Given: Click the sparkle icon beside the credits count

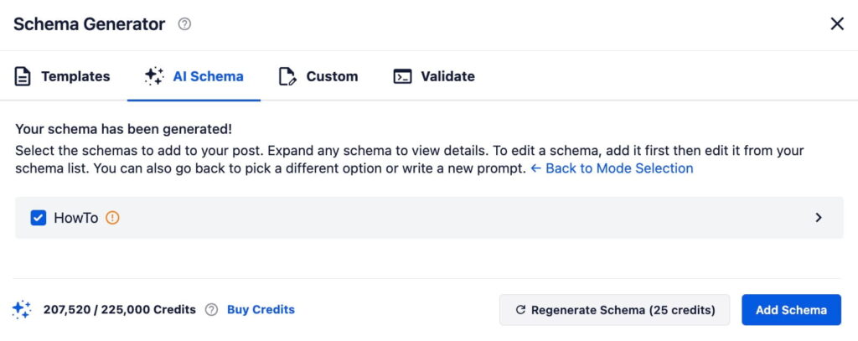Looking at the screenshot, I should tap(22, 309).
